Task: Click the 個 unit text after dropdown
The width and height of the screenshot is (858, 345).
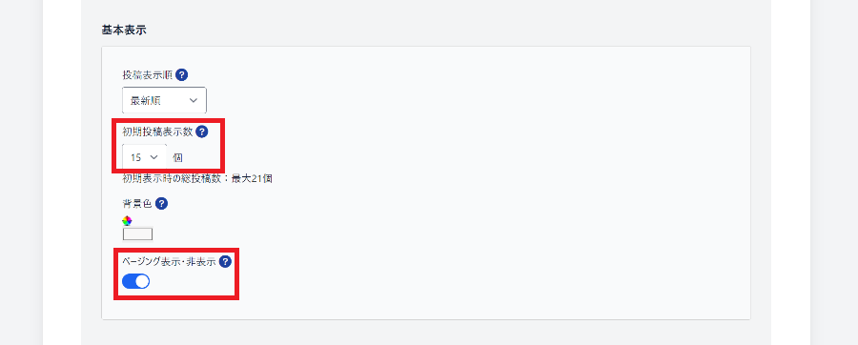Action: coord(178,157)
